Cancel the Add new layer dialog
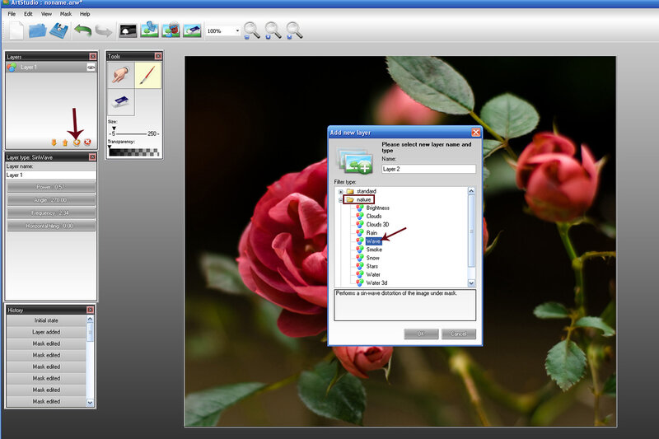The height and width of the screenshot is (439, 659). [459, 334]
